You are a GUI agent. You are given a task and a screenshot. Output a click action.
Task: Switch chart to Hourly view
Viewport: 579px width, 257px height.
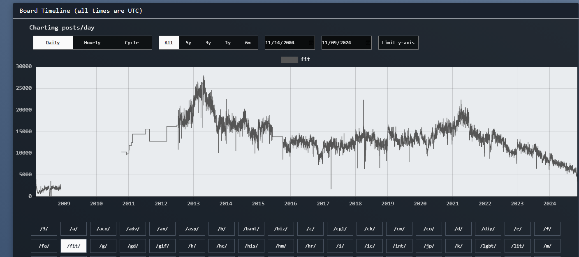click(92, 43)
